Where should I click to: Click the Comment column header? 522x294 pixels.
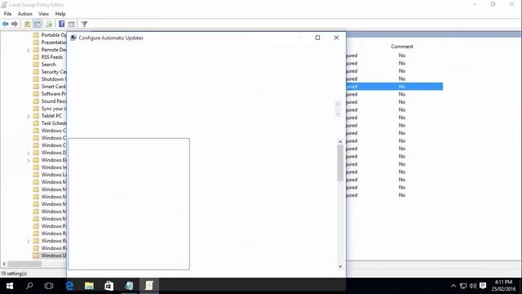click(x=402, y=47)
